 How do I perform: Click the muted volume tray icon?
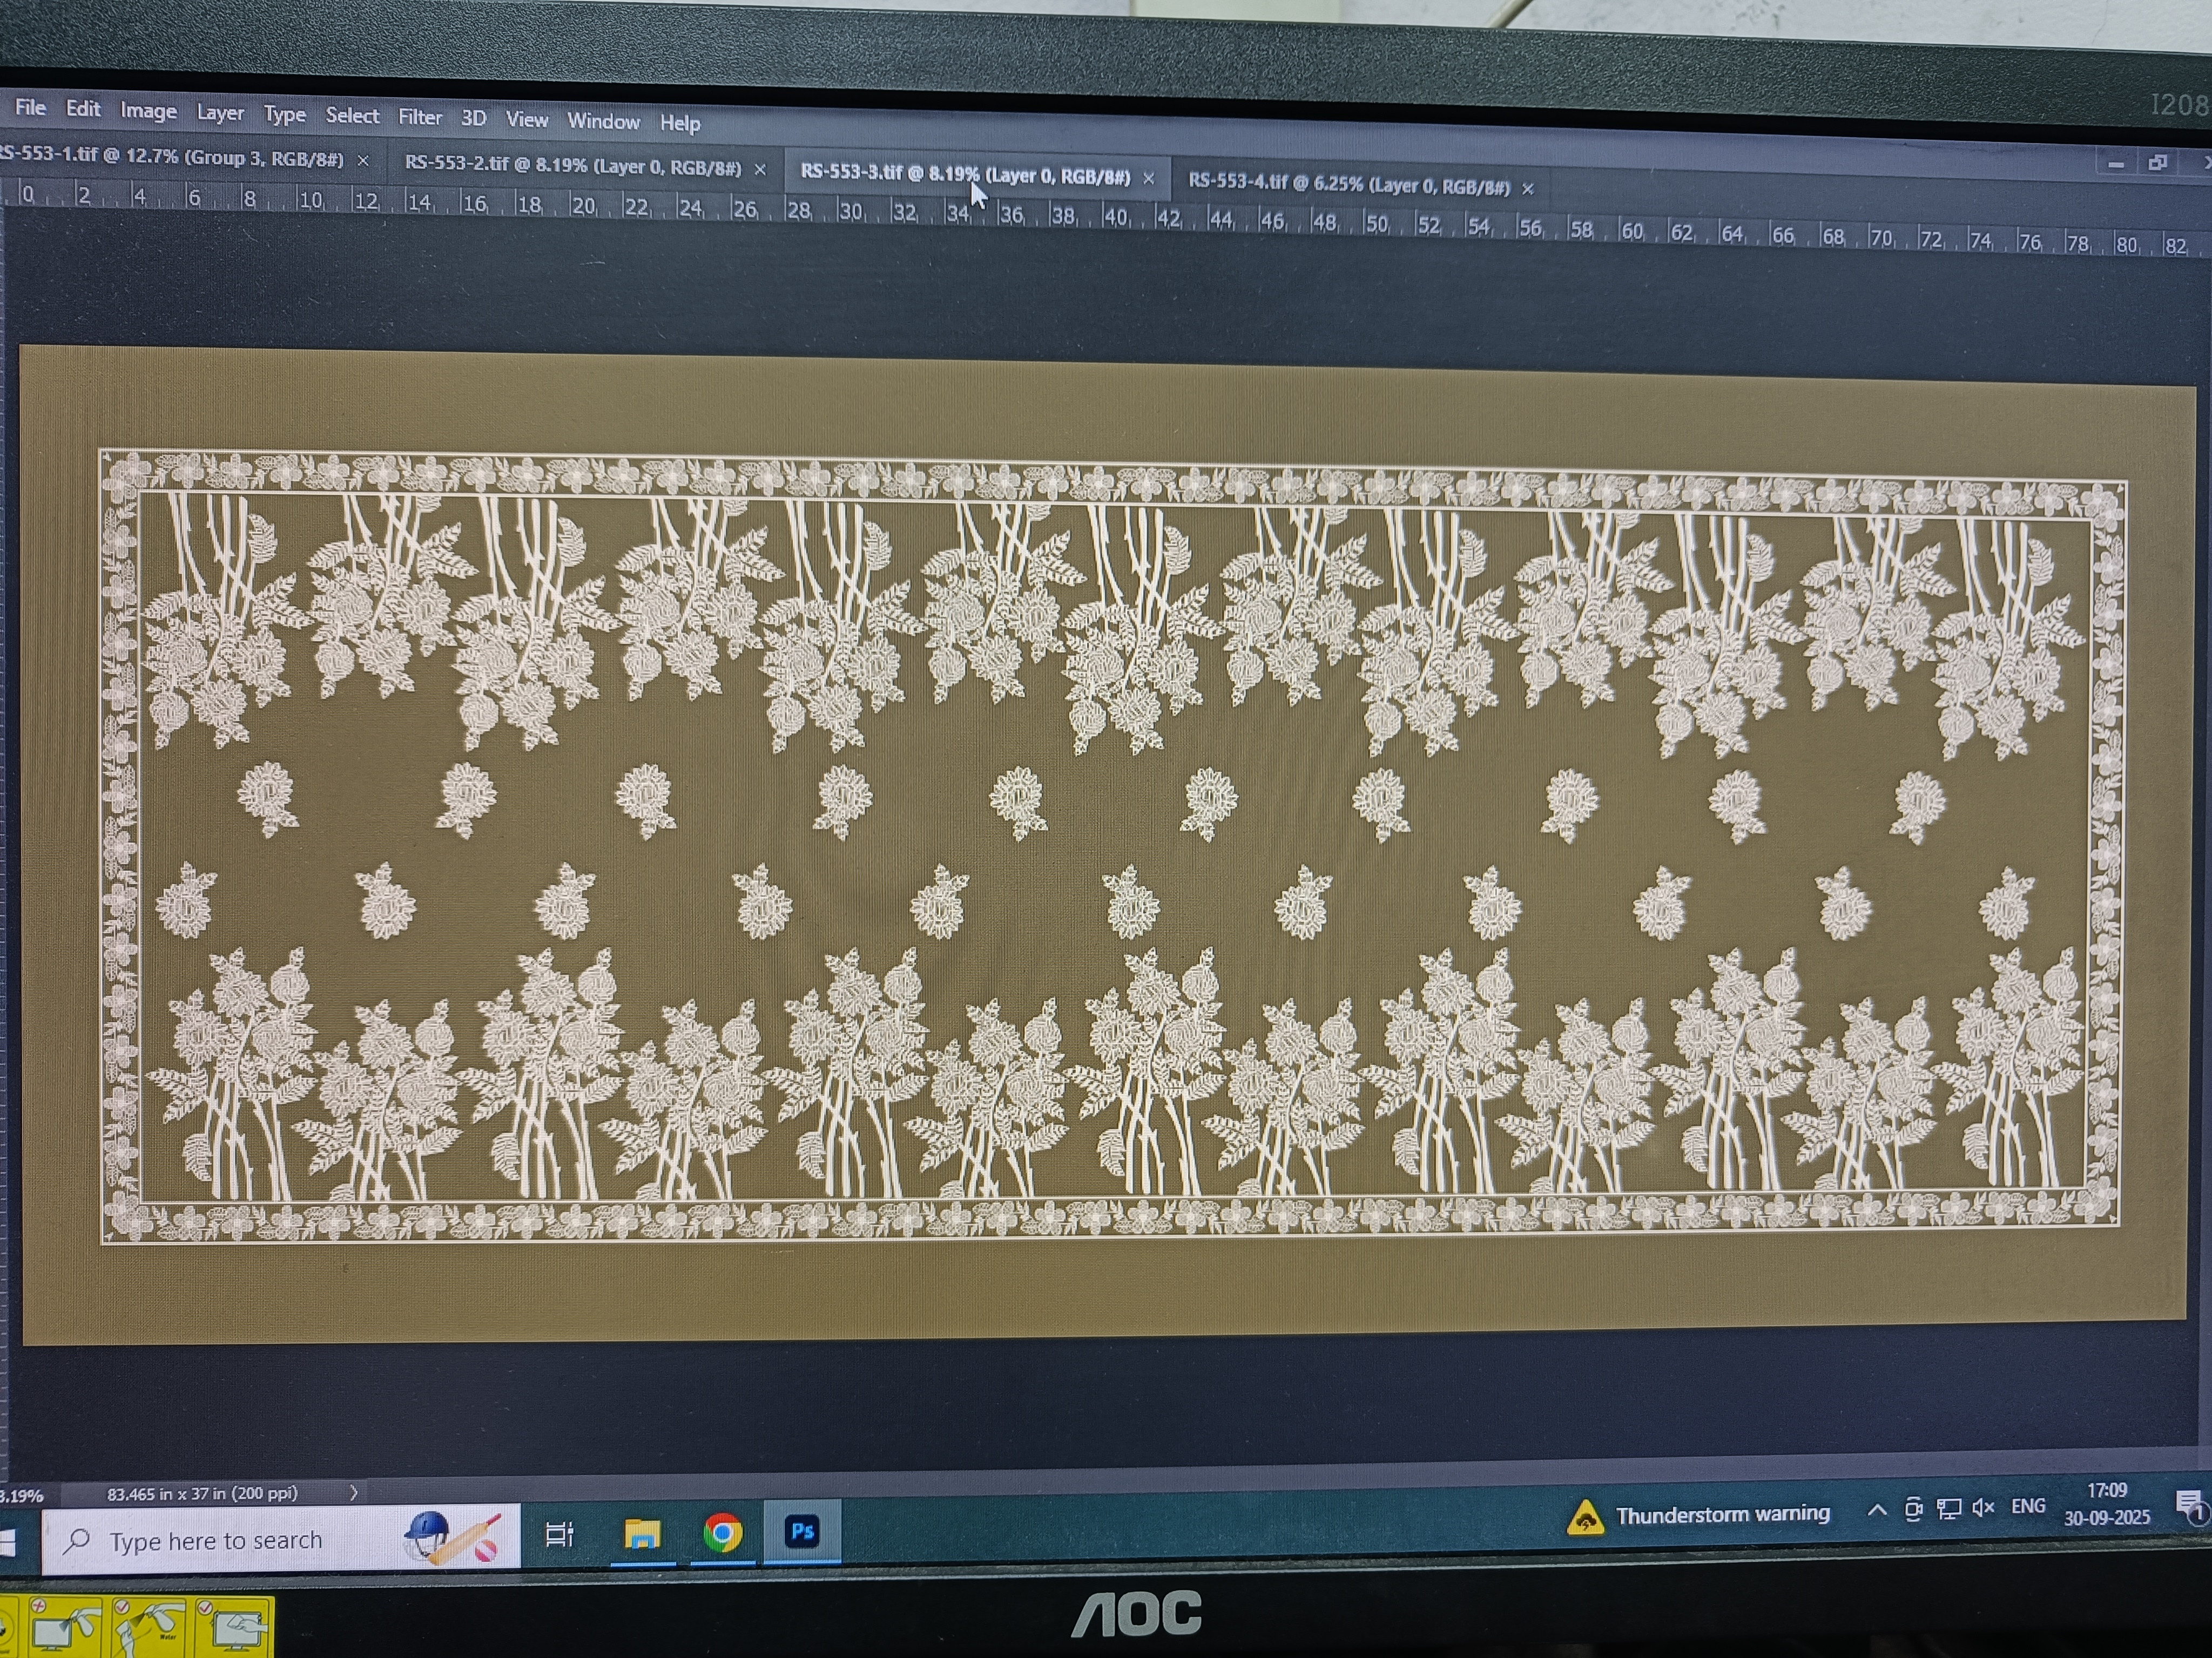1984,1507
